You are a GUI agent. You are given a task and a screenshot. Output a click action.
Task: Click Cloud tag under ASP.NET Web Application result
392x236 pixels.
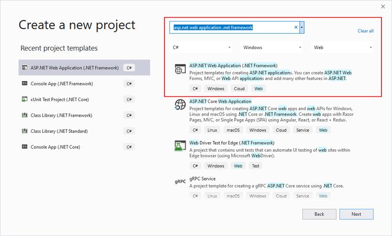[x=239, y=89]
